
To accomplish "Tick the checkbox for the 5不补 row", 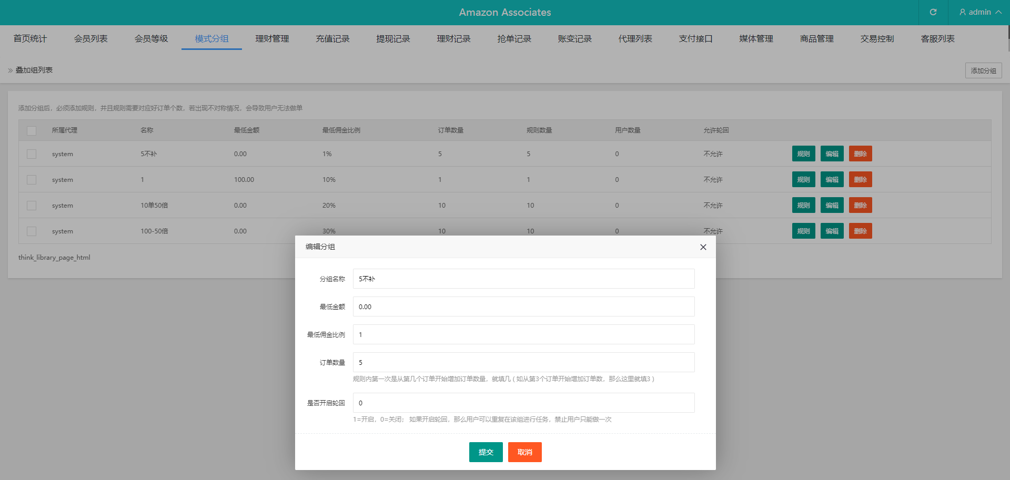I will tap(32, 154).
